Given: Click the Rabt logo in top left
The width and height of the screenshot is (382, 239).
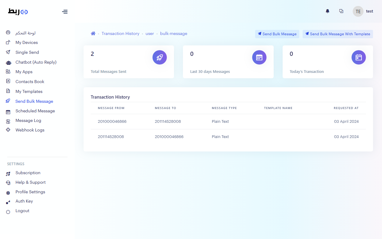Looking at the screenshot, I should [18, 12].
